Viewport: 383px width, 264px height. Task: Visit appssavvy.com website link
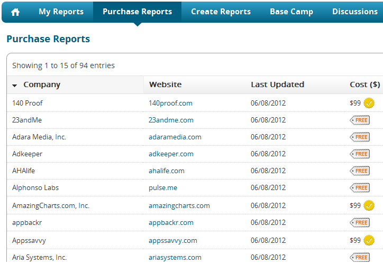[x=172, y=240]
